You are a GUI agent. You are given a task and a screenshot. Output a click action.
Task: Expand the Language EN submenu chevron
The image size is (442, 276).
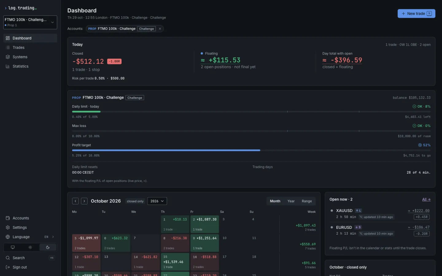coord(53,237)
